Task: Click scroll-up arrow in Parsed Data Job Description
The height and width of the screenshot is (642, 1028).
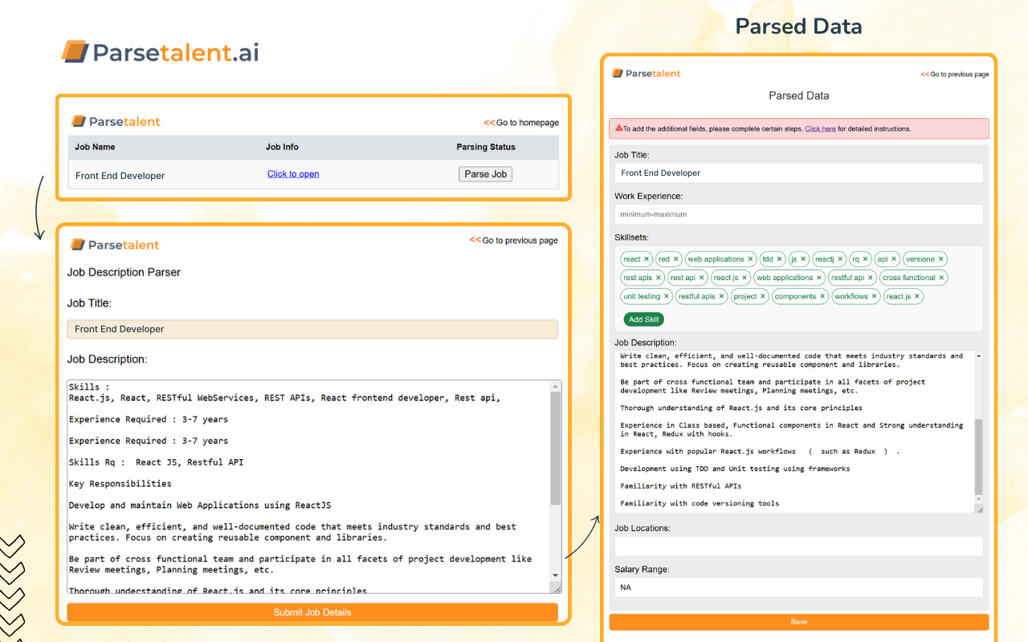Action: (978, 356)
